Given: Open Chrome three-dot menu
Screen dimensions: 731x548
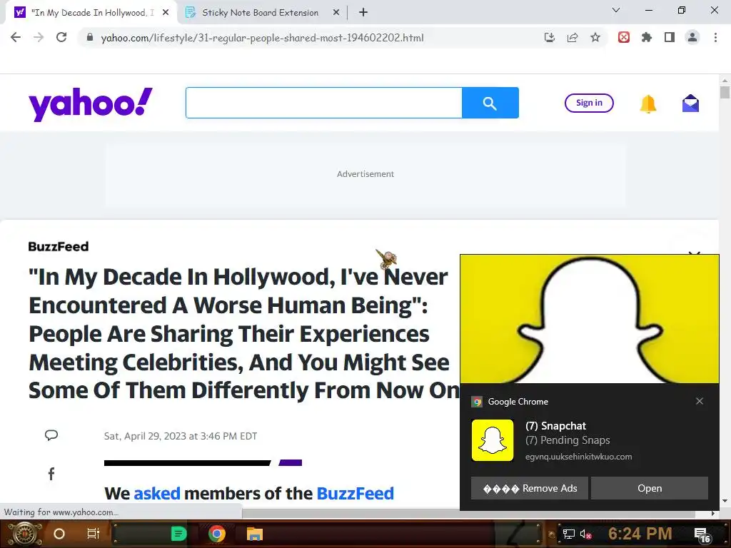Looking at the screenshot, I should point(715,37).
